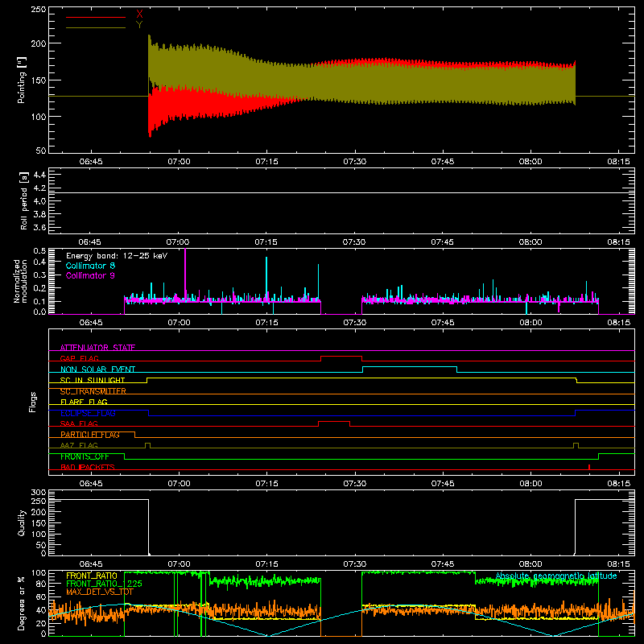The image size is (644, 644).
Task: Click the 3.6 tick on Roll period axis
Action: pyautogui.click(x=39, y=228)
